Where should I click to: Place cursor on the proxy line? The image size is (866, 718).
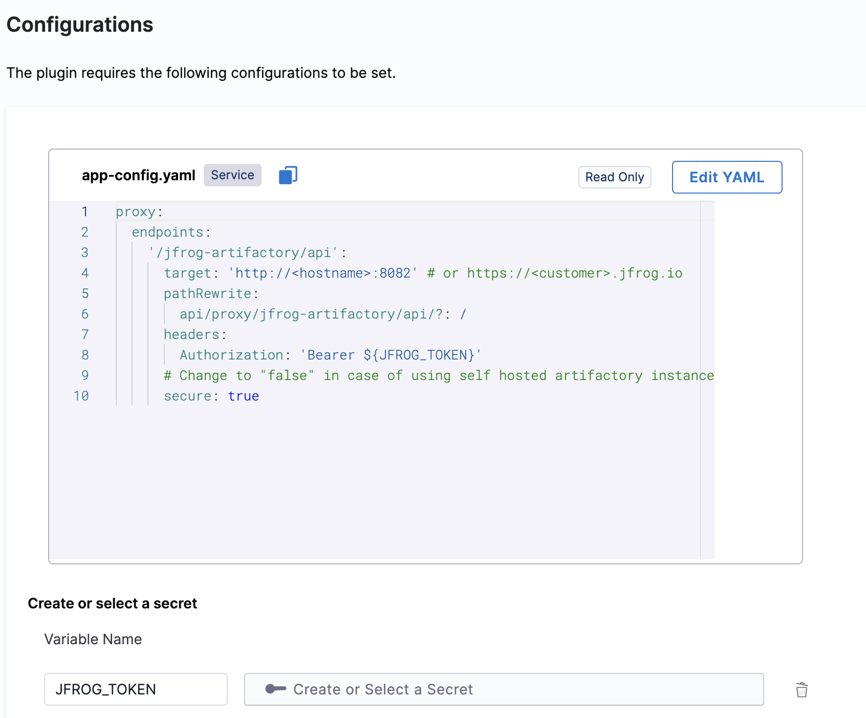[136, 212]
